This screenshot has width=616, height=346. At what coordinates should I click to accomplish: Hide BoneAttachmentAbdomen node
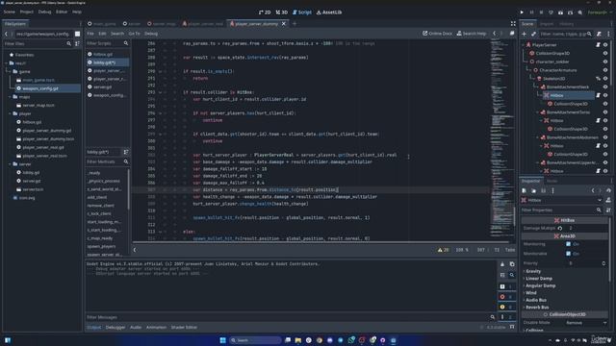coord(605,137)
